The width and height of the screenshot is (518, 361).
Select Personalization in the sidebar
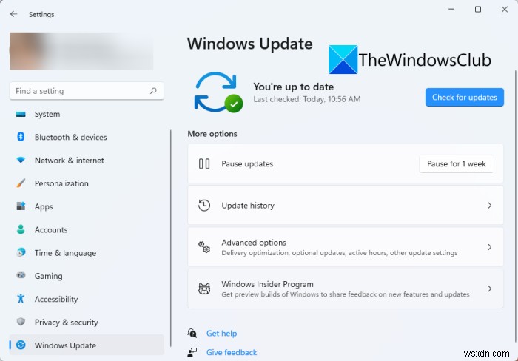87,183
